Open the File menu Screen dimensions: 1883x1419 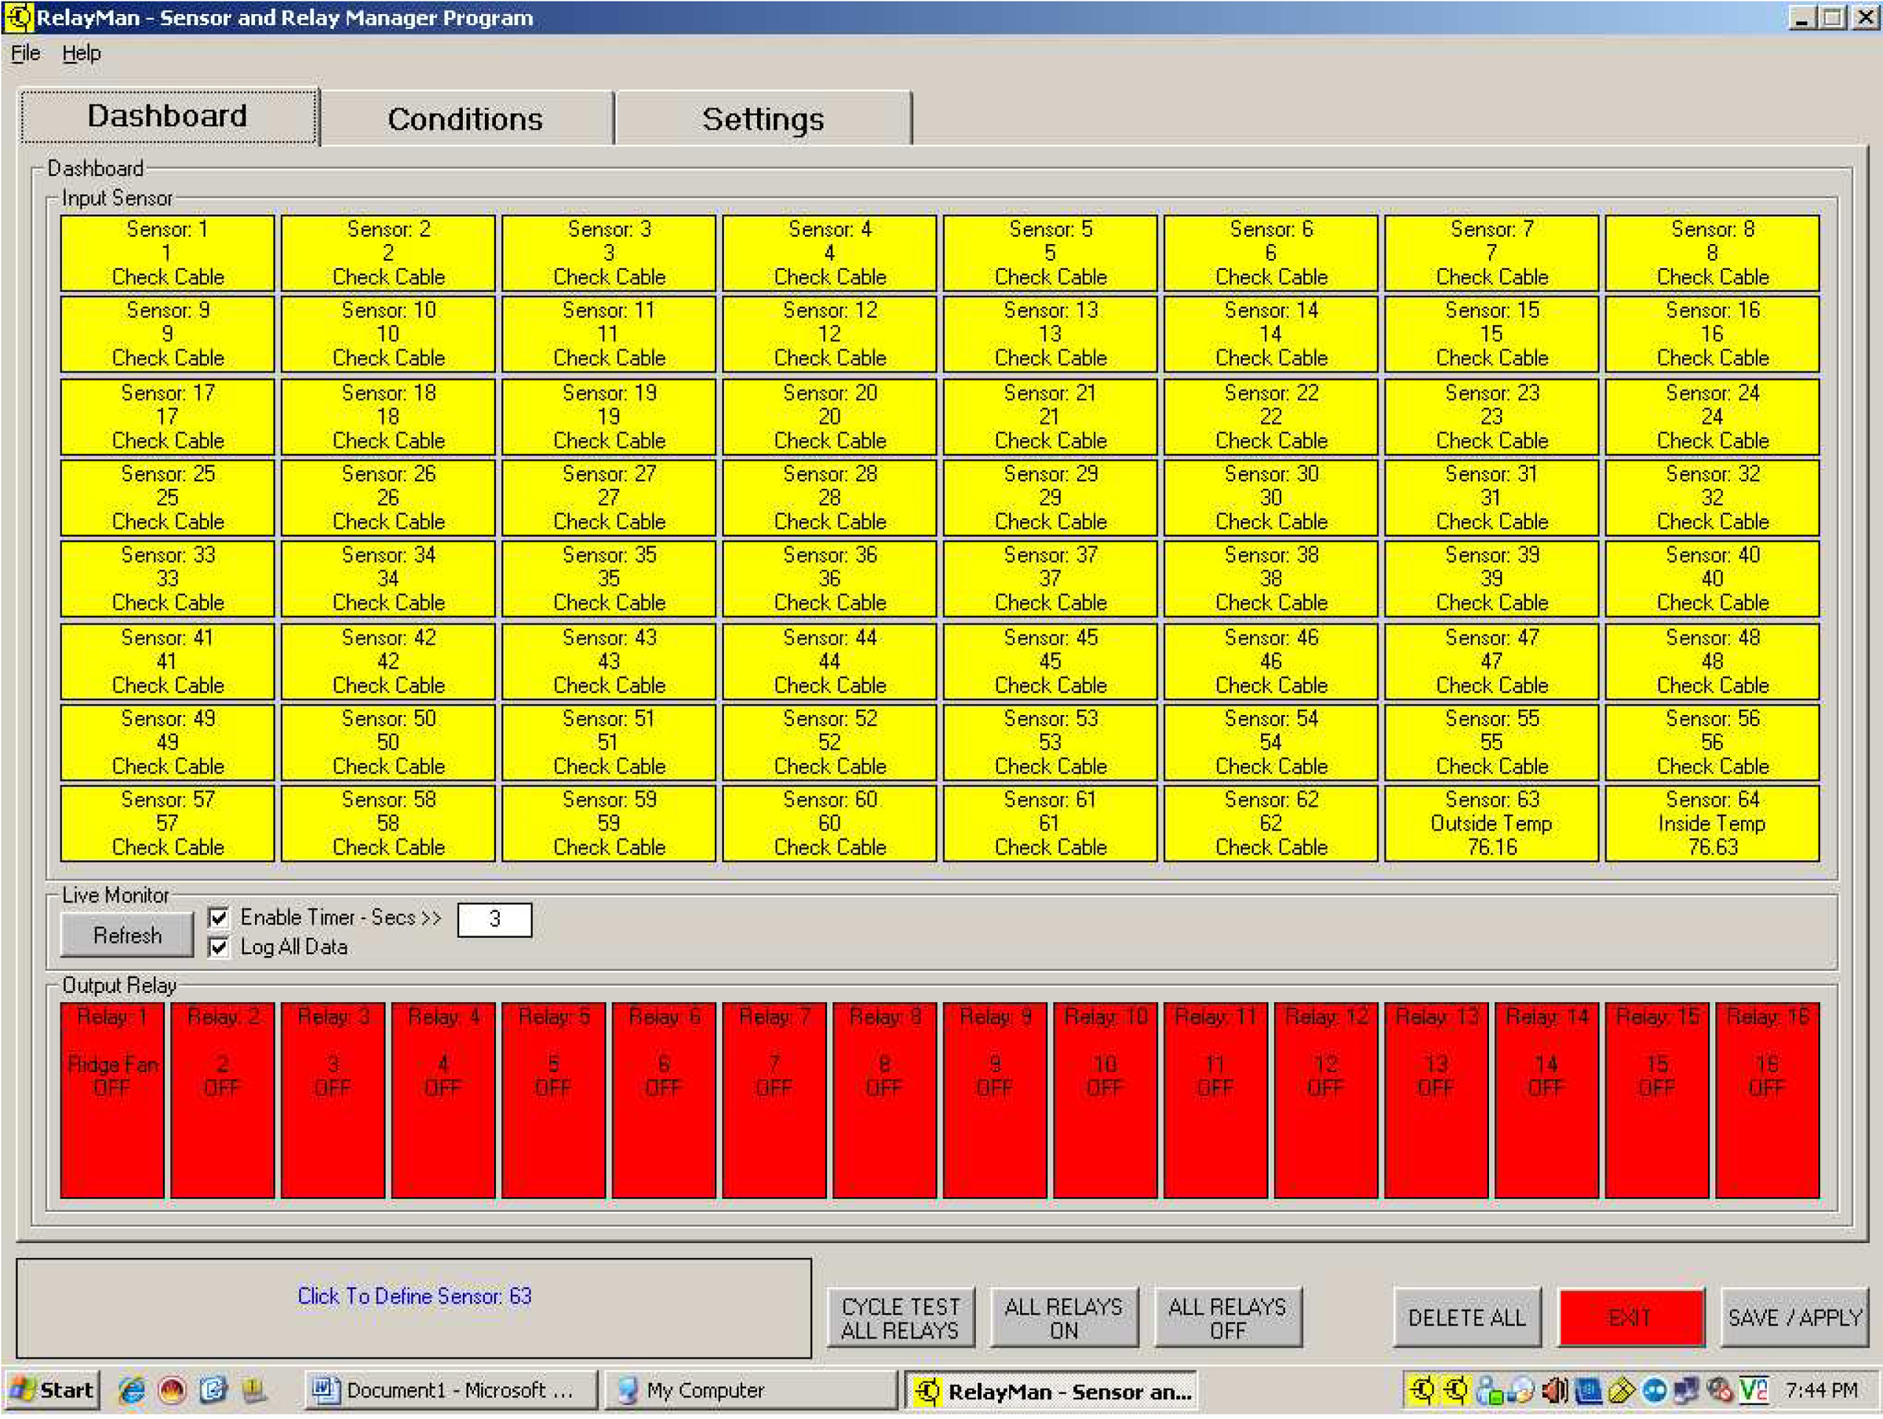(26, 53)
